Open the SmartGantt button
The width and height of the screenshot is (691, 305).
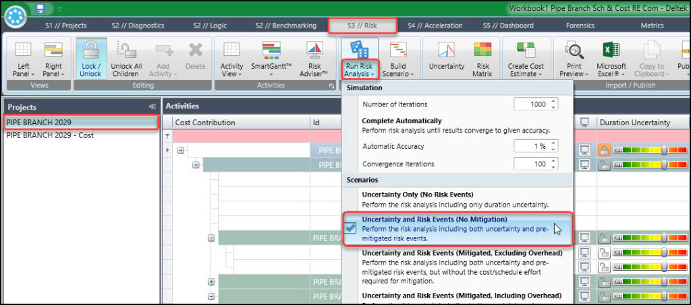tap(271, 59)
